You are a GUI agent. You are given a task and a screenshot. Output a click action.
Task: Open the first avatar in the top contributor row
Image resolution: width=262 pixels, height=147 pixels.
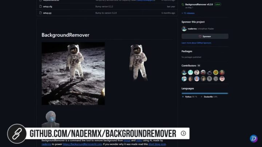[x=184, y=72]
